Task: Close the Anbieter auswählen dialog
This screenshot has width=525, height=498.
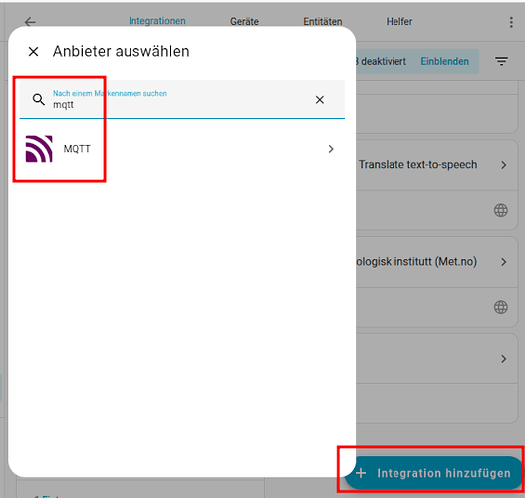Action: pos(33,52)
